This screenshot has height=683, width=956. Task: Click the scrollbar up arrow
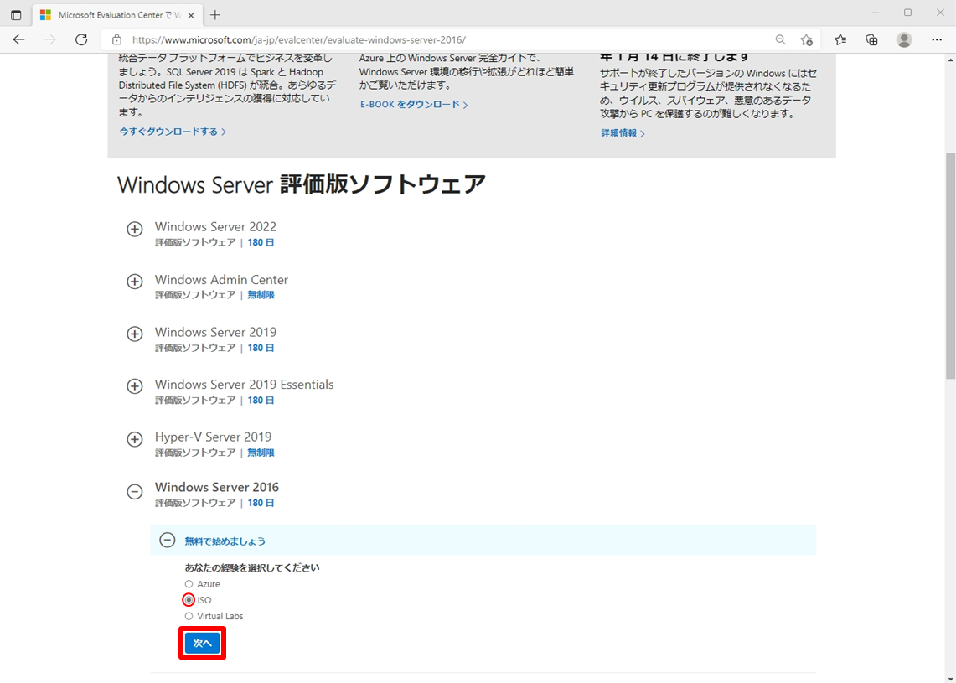click(x=950, y=60)
